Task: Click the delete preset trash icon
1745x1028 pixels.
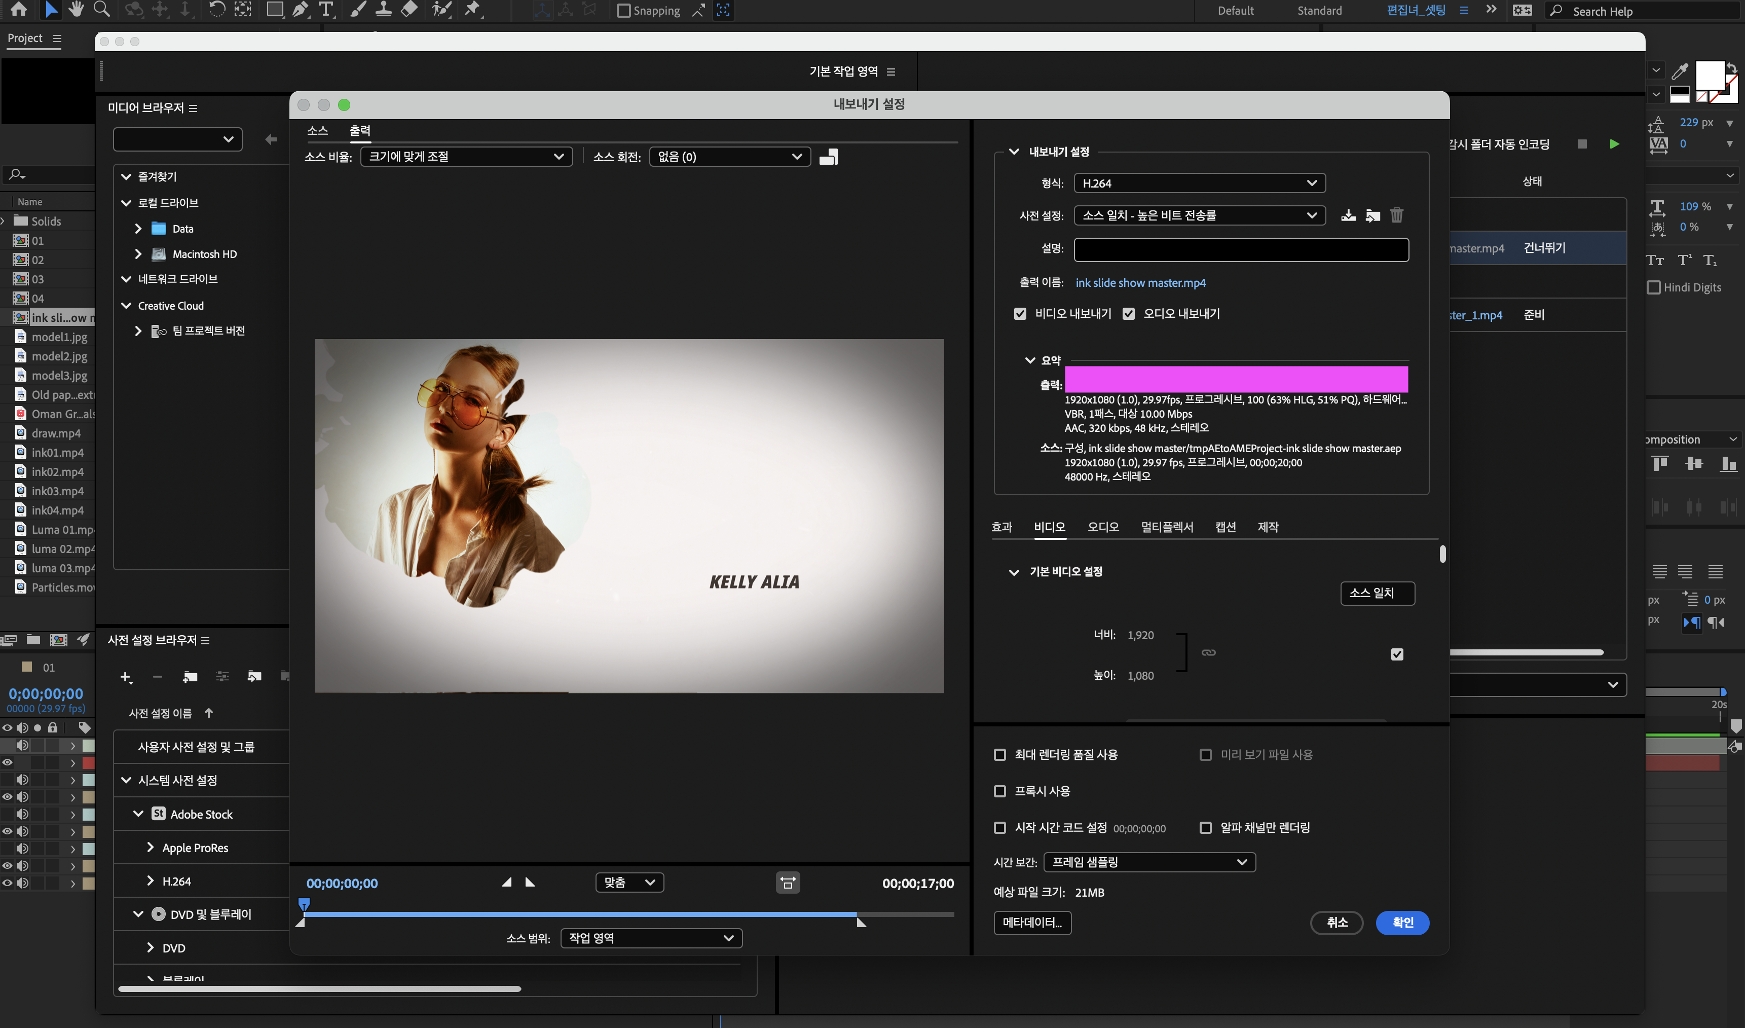Action: (1397, 215)
